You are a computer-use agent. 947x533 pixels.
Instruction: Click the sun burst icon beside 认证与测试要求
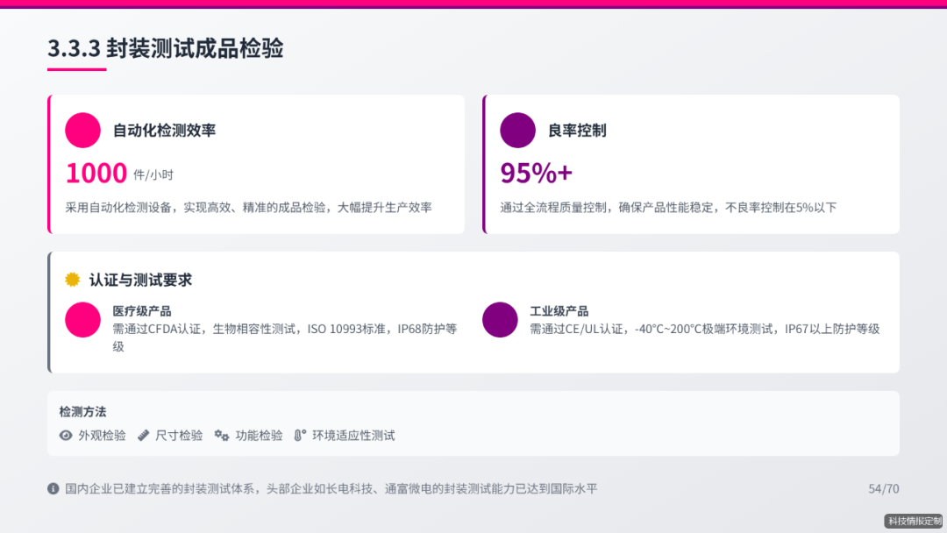coord(70,280)
